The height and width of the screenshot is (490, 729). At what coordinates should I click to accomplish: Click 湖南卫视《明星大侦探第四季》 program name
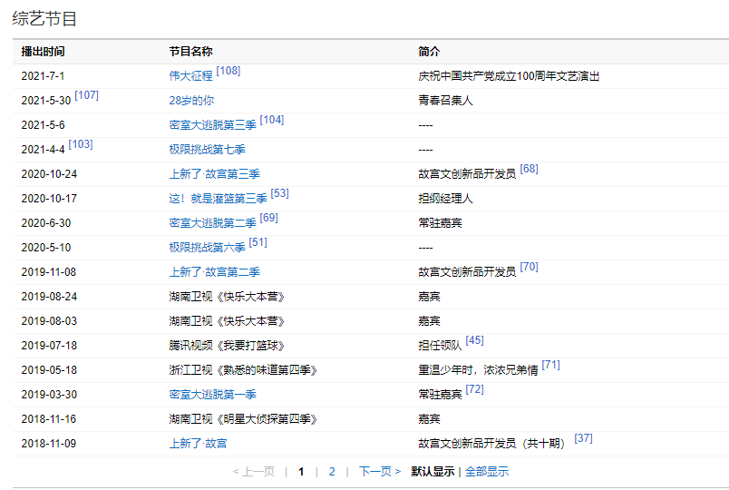pyautogui.click(x=243, y=419)
